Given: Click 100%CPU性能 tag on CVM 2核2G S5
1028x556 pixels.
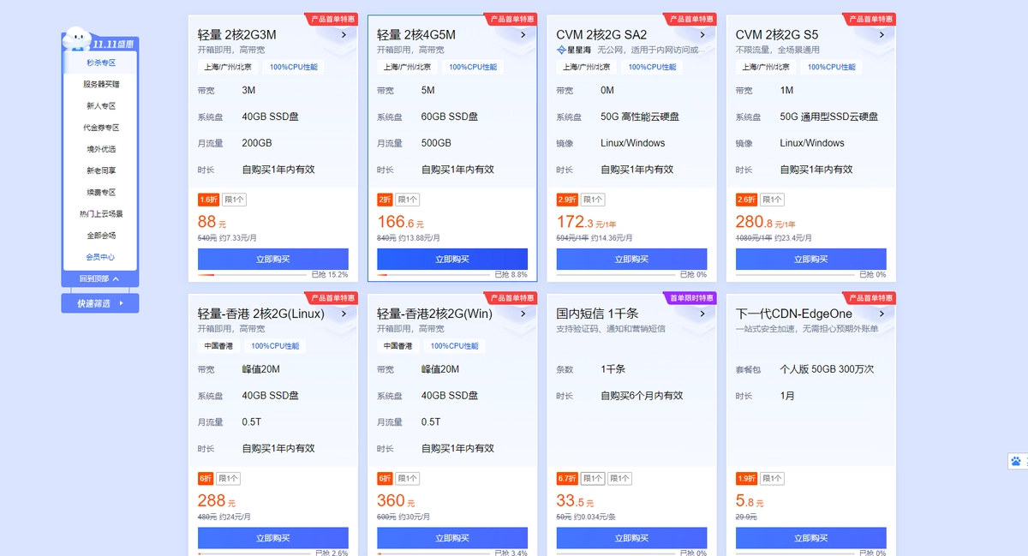Looking at the screenshot, I should 831,67.
